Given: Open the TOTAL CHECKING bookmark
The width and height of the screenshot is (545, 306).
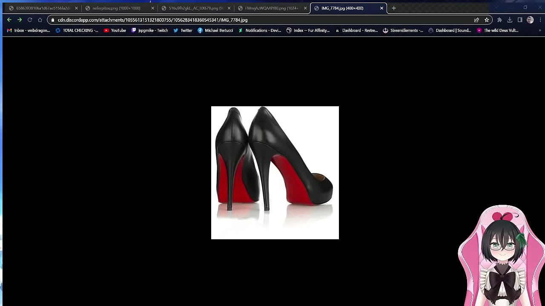Looking at the screenshot, I should (77, 31).
